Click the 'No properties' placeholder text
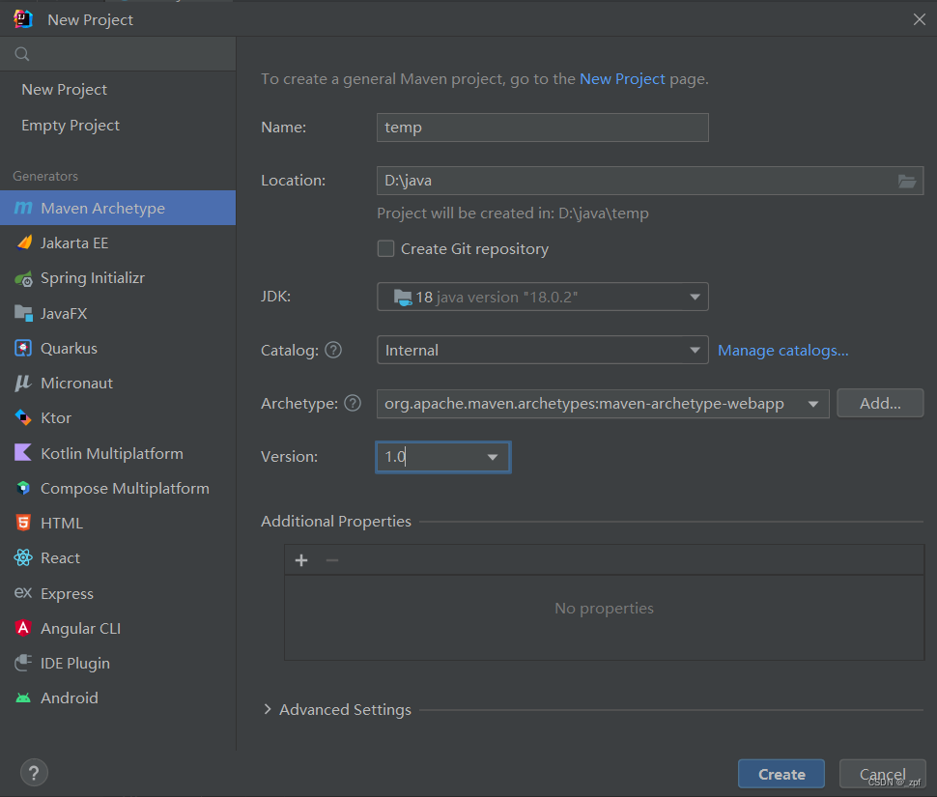 (x=604, y=609)
